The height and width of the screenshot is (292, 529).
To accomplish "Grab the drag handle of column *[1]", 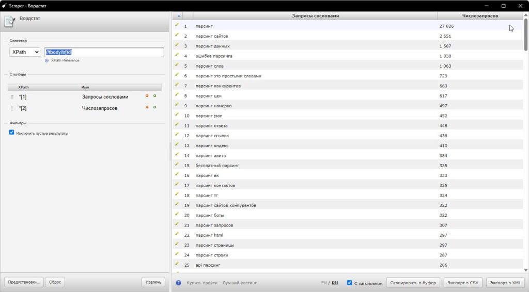I will click(12, 97).
